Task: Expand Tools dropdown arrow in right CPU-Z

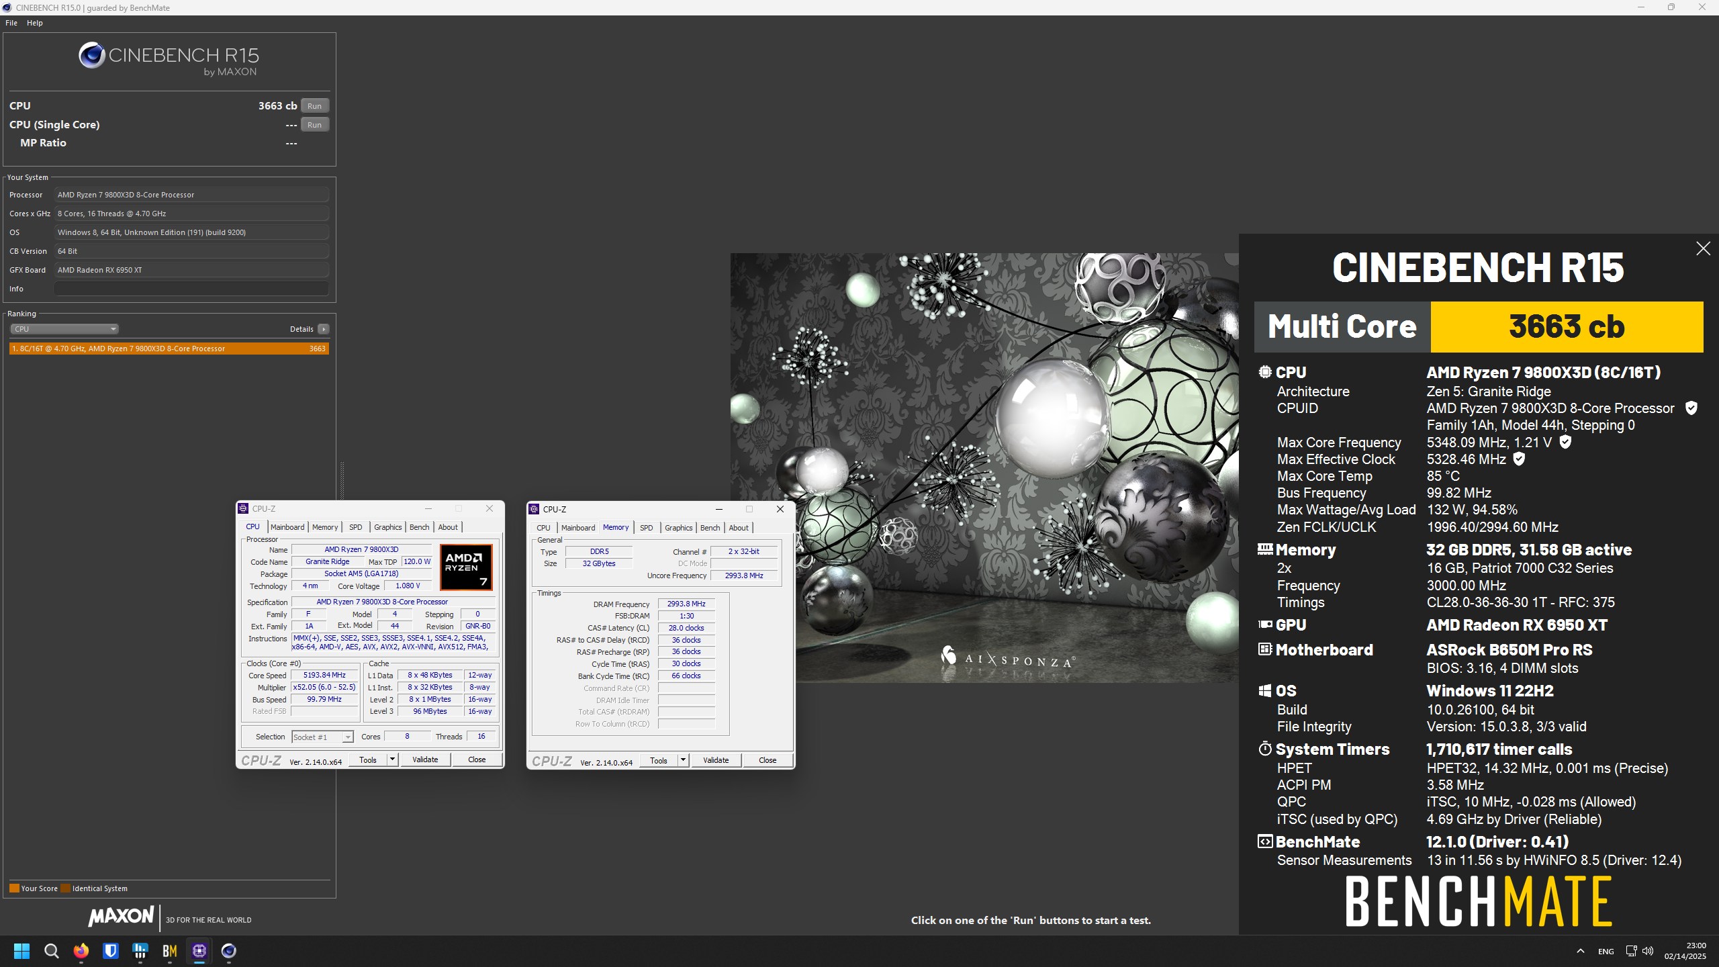Action: tap(683, 760)
